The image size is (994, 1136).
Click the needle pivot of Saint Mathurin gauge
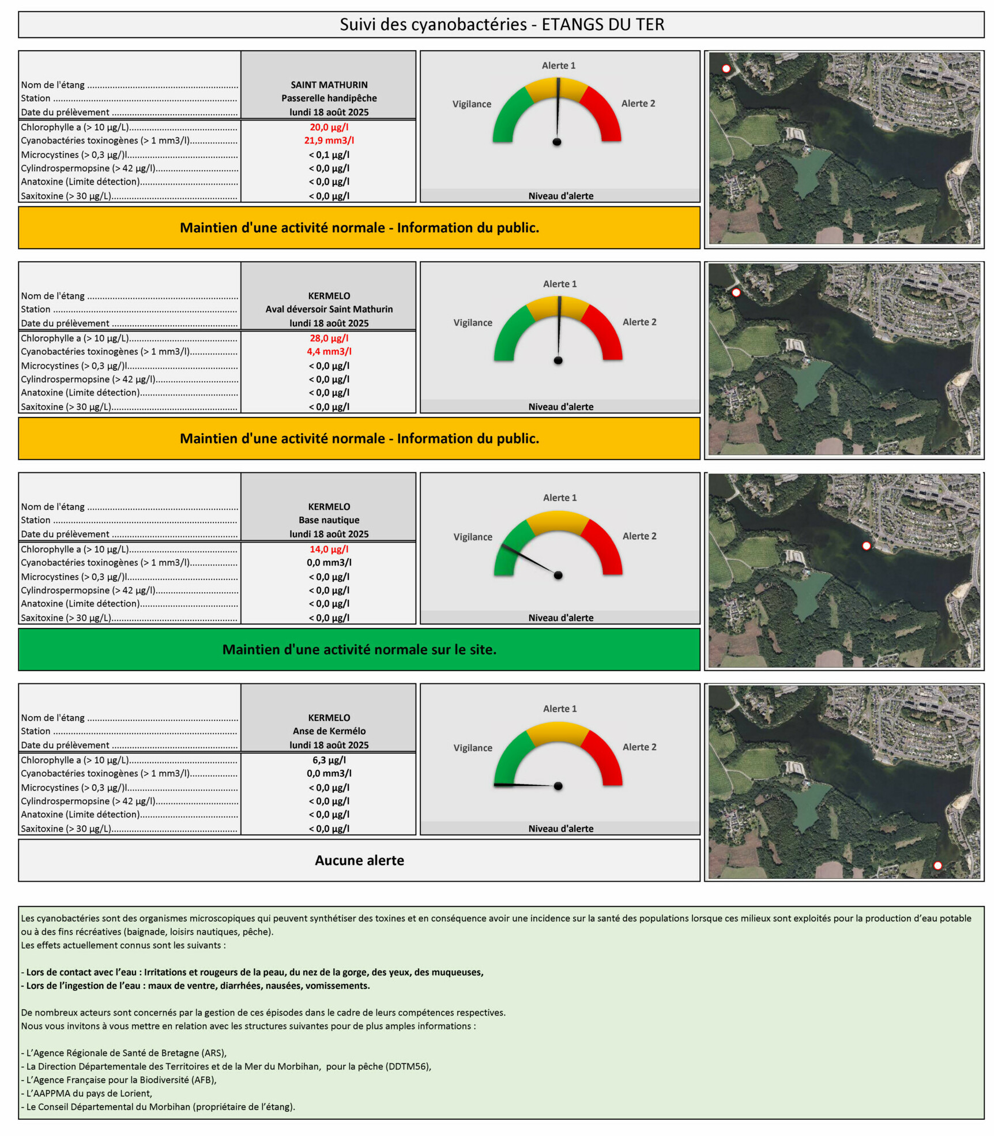(557, 142)
